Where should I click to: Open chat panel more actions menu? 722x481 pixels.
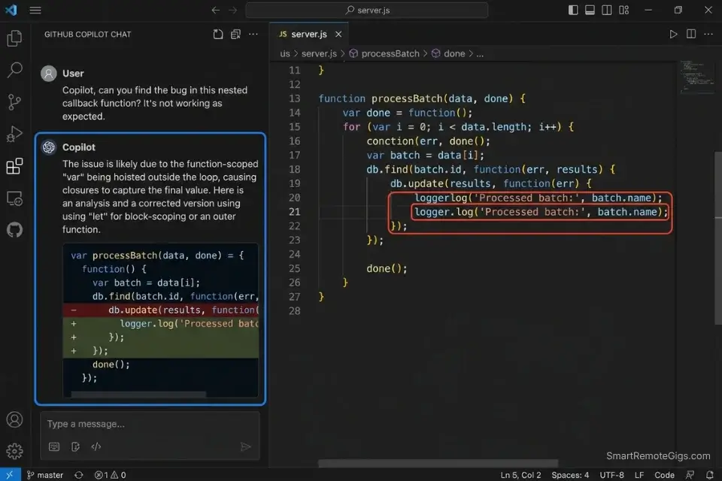(253, 34)
